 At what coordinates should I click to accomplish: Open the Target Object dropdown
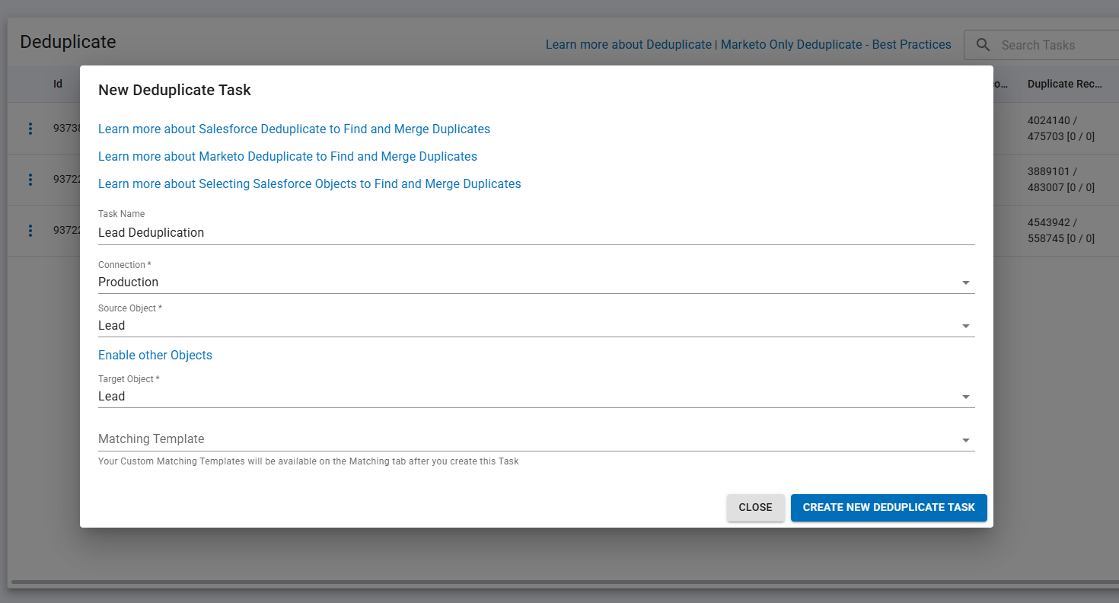[965, 396]
